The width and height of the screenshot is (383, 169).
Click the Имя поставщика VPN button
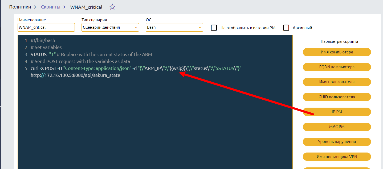coord(337,157)
